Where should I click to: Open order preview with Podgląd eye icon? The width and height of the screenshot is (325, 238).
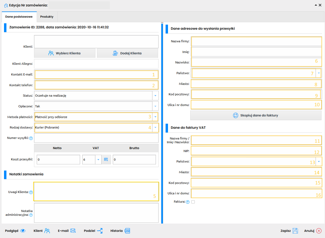pos(15,231)
